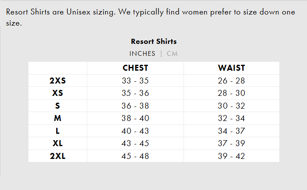Viewport: 307px width, 190px height.
Task: Click the L size row label
Action: (x=57, y=131)
